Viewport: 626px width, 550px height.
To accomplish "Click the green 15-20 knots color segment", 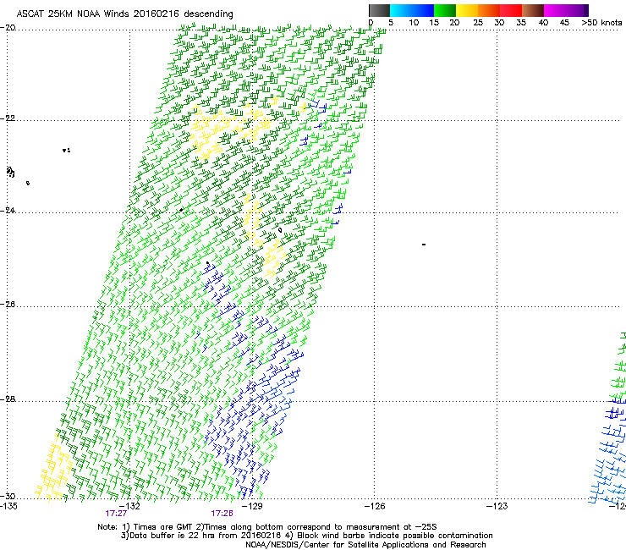I will [x=445, y=10].
